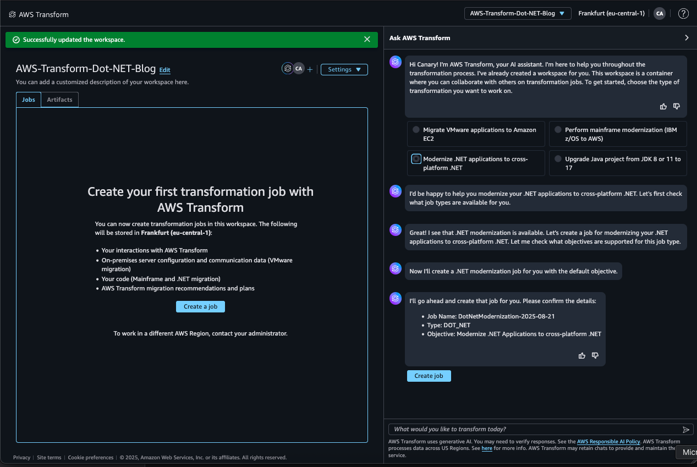The image size is (697, 467).
Task: Click the Ask AWS Transform panel title
Action: click(x=420, y=38)
